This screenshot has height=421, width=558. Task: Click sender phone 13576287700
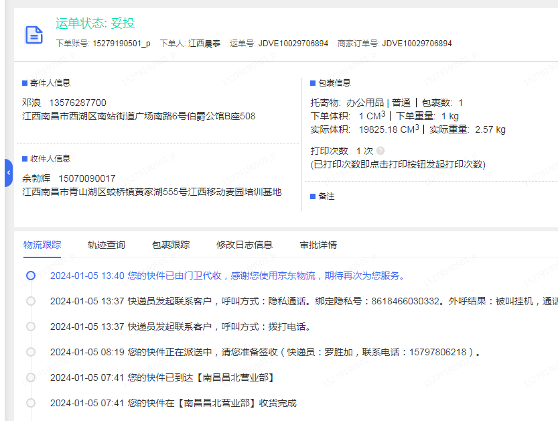click(78, 103)
